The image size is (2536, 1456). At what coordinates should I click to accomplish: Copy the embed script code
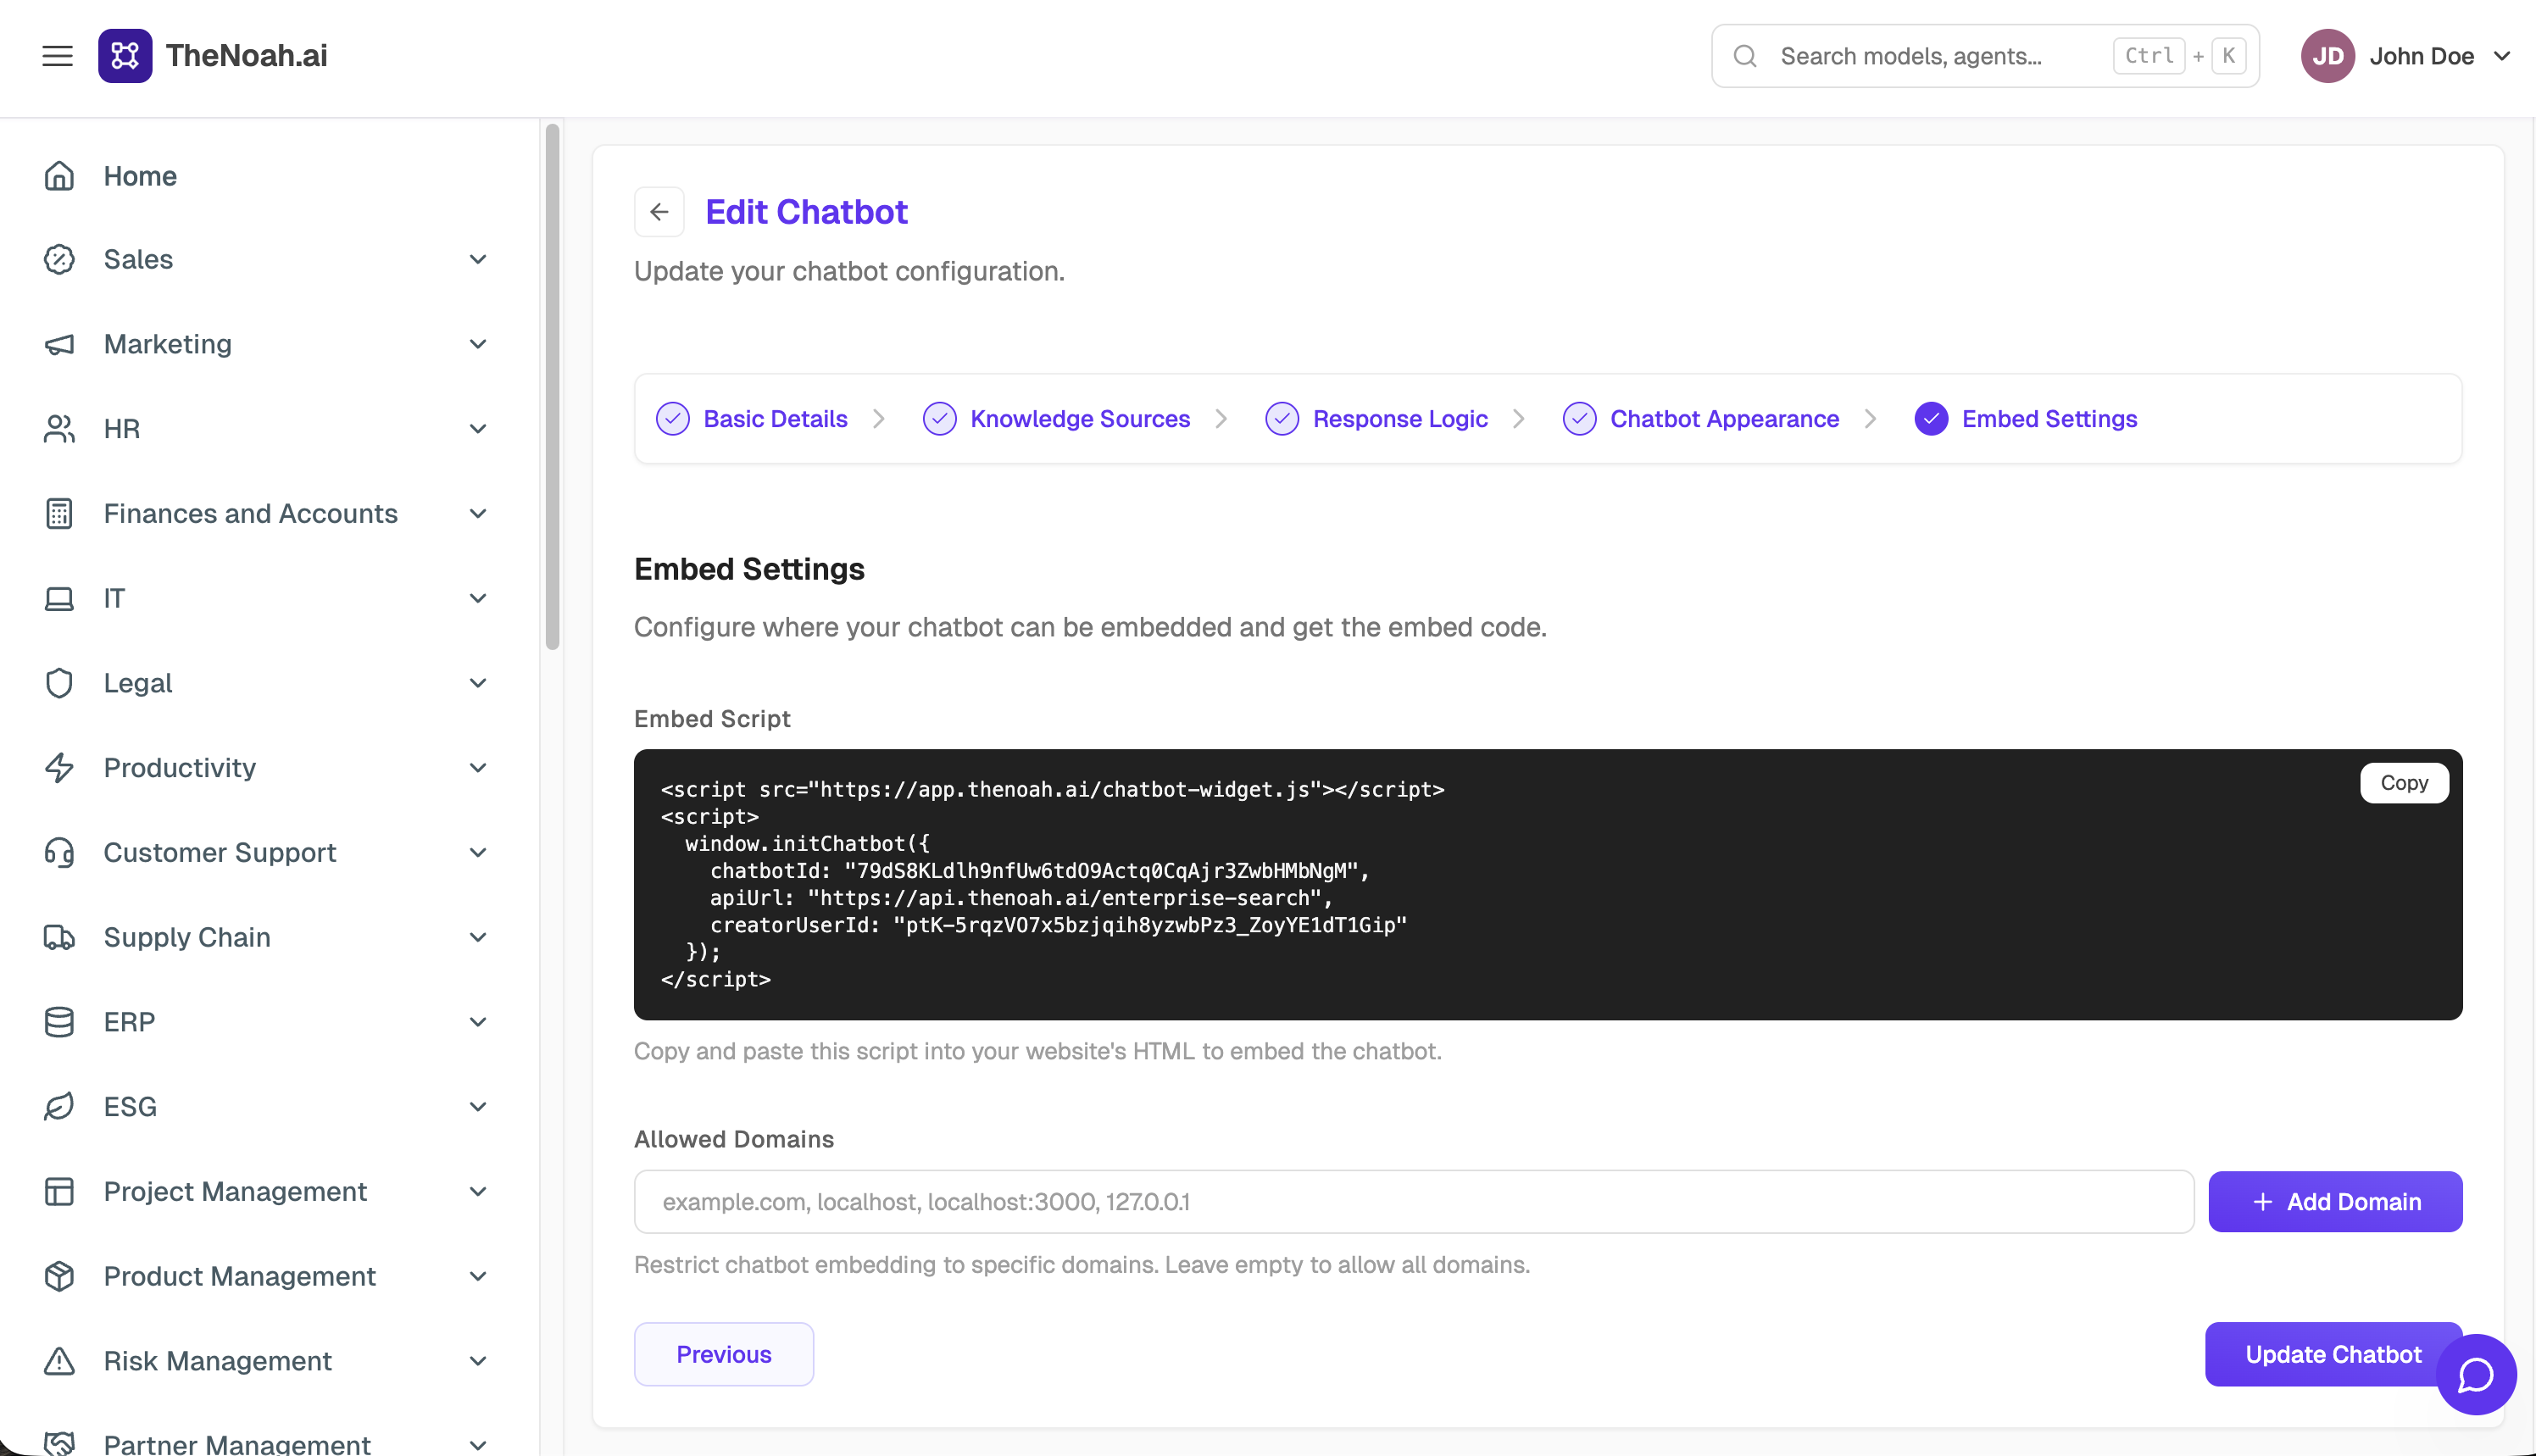click(x=2404, y=783)
